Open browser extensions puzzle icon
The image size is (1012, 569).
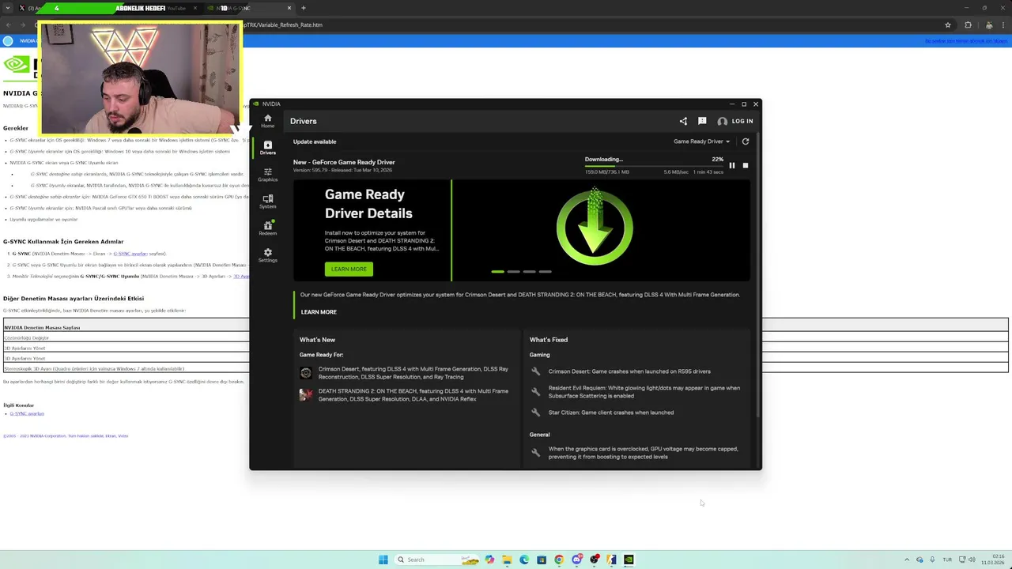(x=968, y=24)
